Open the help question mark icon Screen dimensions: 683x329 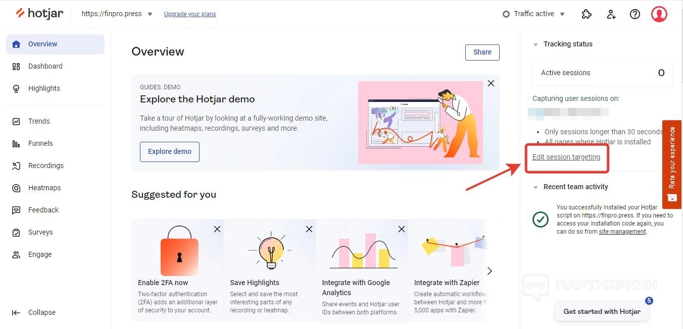pos(635,14)
